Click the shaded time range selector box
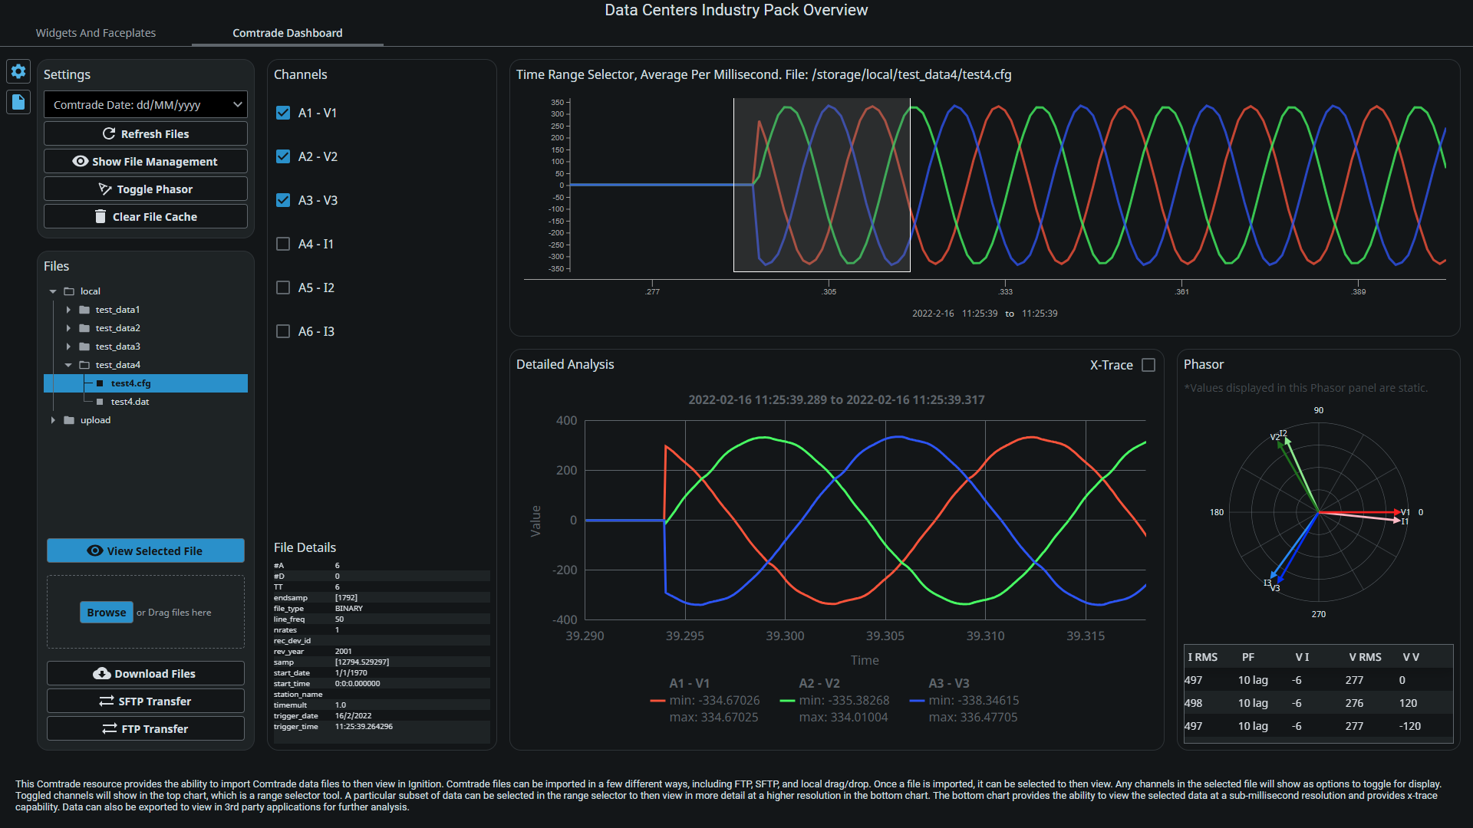The height and width of the screenshot is (828, 1473). click(822, 185)
